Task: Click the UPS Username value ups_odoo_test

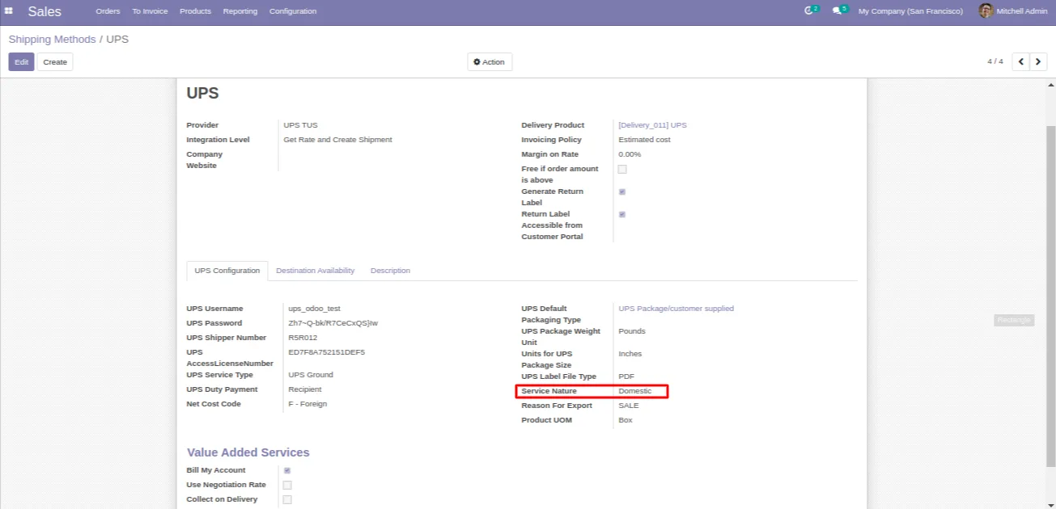Action: point(314,309)
